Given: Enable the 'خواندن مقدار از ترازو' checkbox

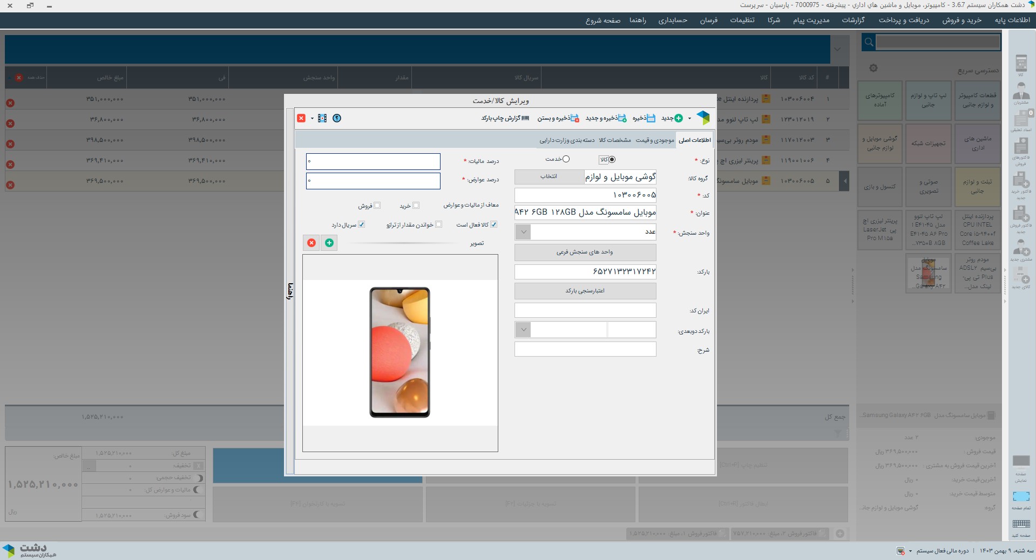Looking at the screenshot, I should click(438, 224).
